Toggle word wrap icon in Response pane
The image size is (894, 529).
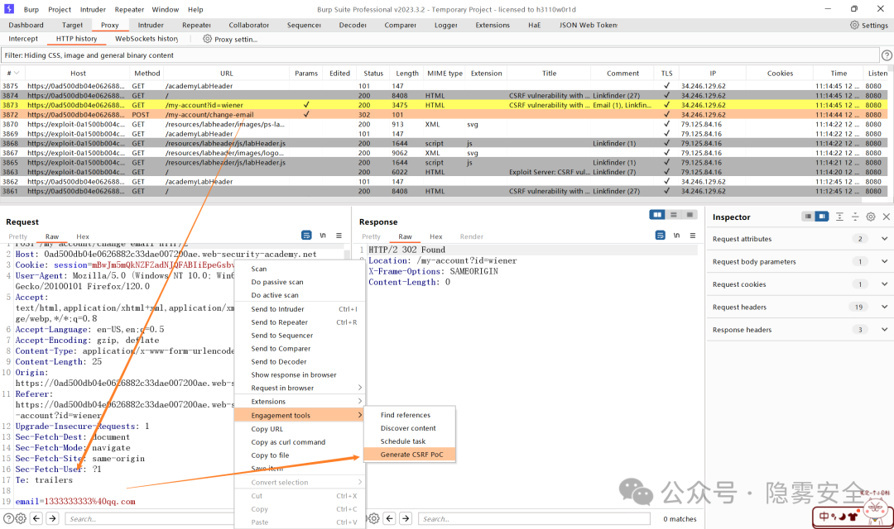[x=661, y=236]
